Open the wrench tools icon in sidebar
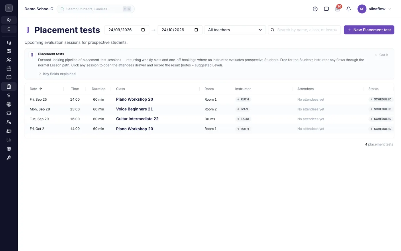This screenshot has width=401, height=251. pyautogui.click(x=9, y=158)
